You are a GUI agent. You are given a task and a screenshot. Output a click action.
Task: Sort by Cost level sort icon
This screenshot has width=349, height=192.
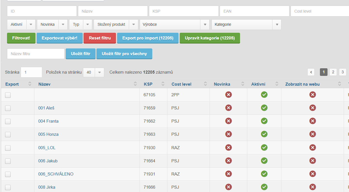(205, 84)
